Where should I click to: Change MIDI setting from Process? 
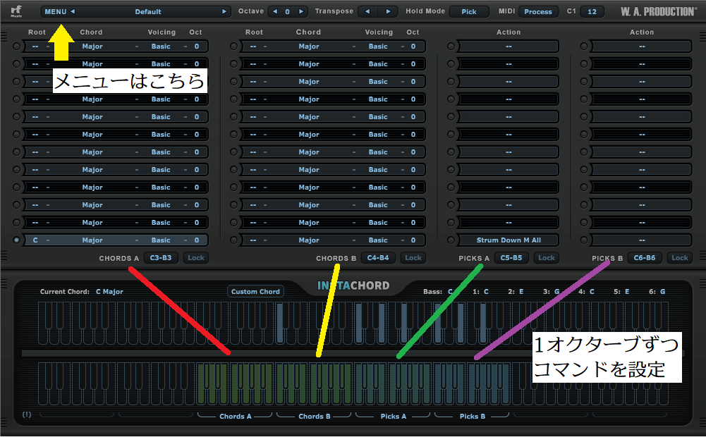pyautogui.click(x=538, y=12)
